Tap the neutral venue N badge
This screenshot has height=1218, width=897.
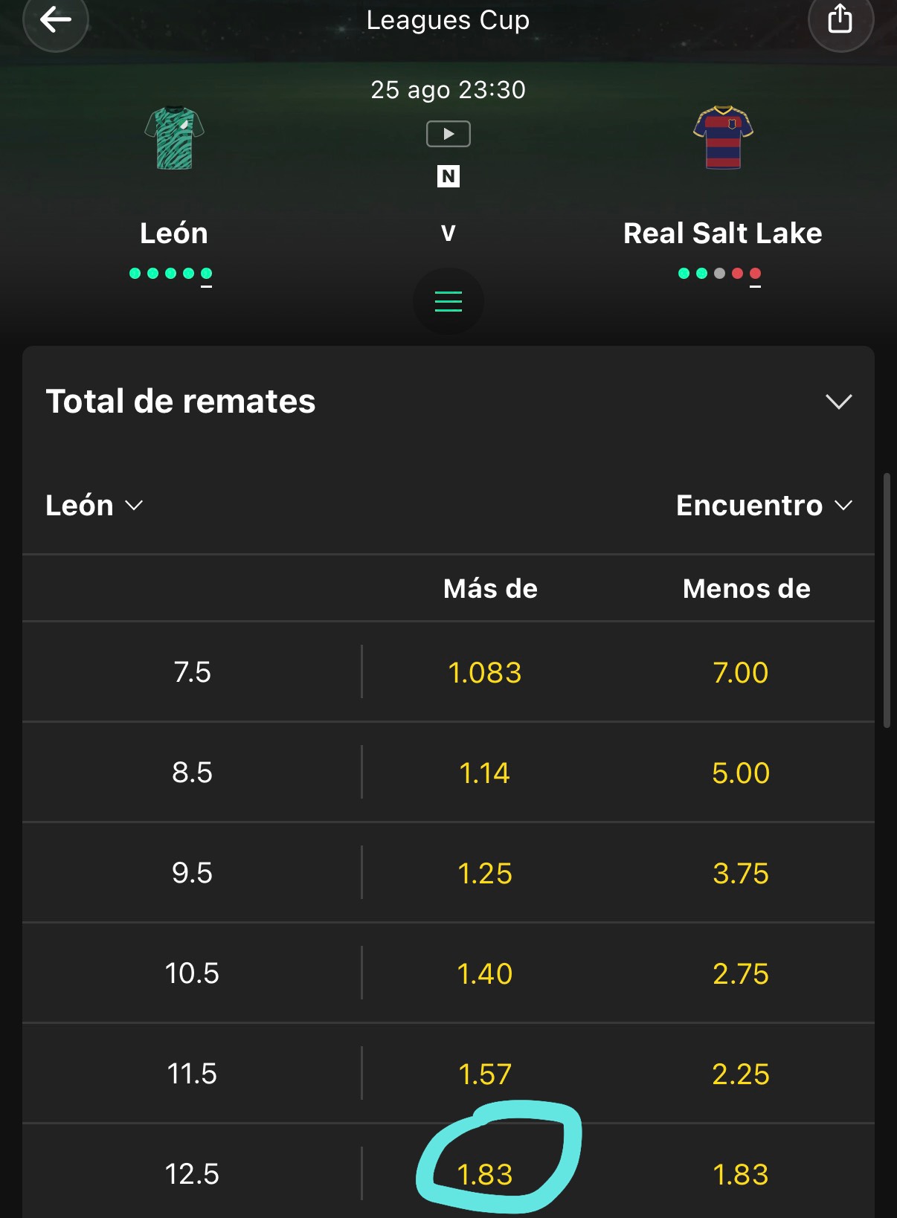(448, 176)
